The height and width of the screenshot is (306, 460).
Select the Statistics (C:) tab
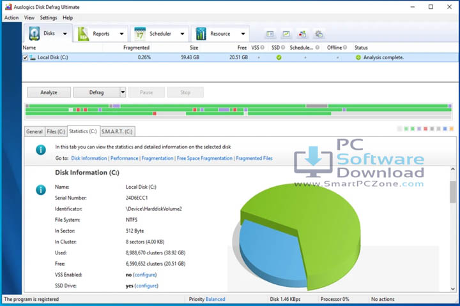pyautogui.click(x=83, y=131)
